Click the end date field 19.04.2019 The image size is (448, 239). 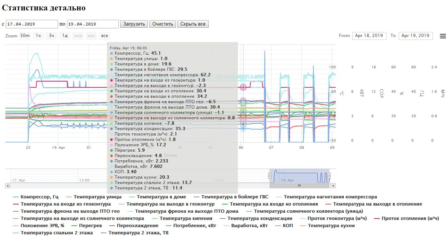92,24
